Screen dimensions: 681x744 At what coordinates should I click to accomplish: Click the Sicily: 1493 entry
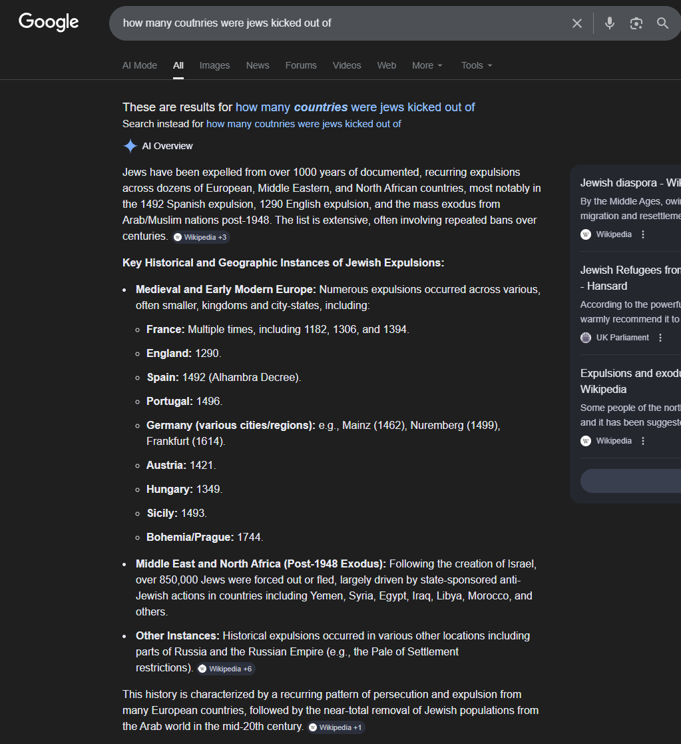[176, 514]
